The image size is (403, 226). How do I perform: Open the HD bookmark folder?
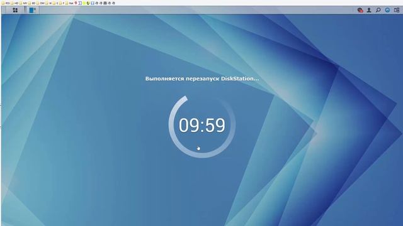coord(14,3)
